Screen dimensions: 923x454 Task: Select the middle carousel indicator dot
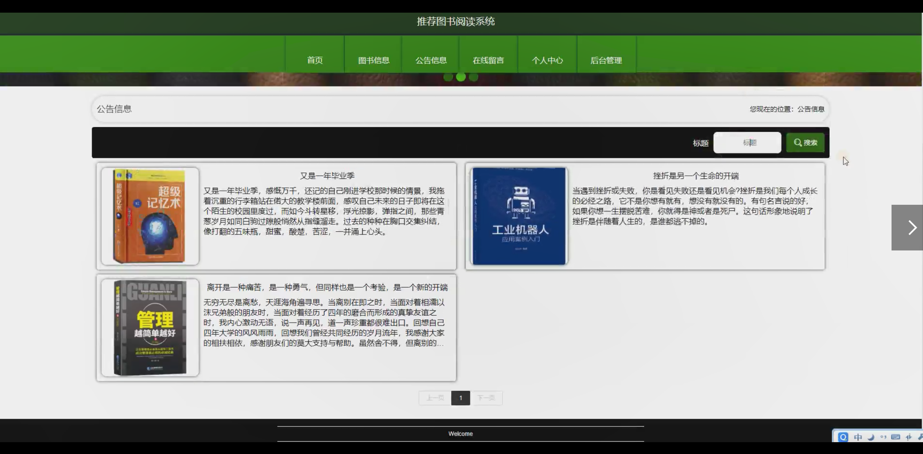461,77
